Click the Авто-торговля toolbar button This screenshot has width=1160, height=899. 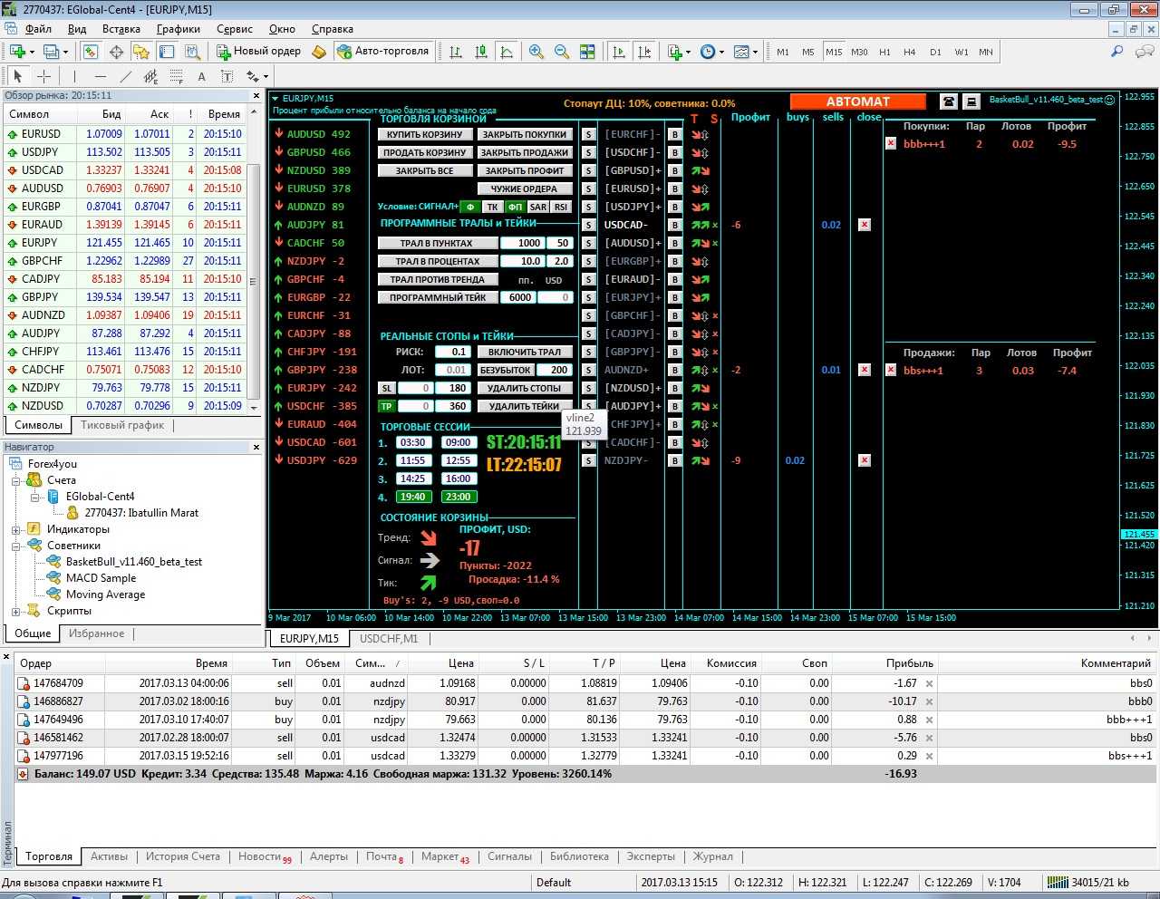[382, 52]
